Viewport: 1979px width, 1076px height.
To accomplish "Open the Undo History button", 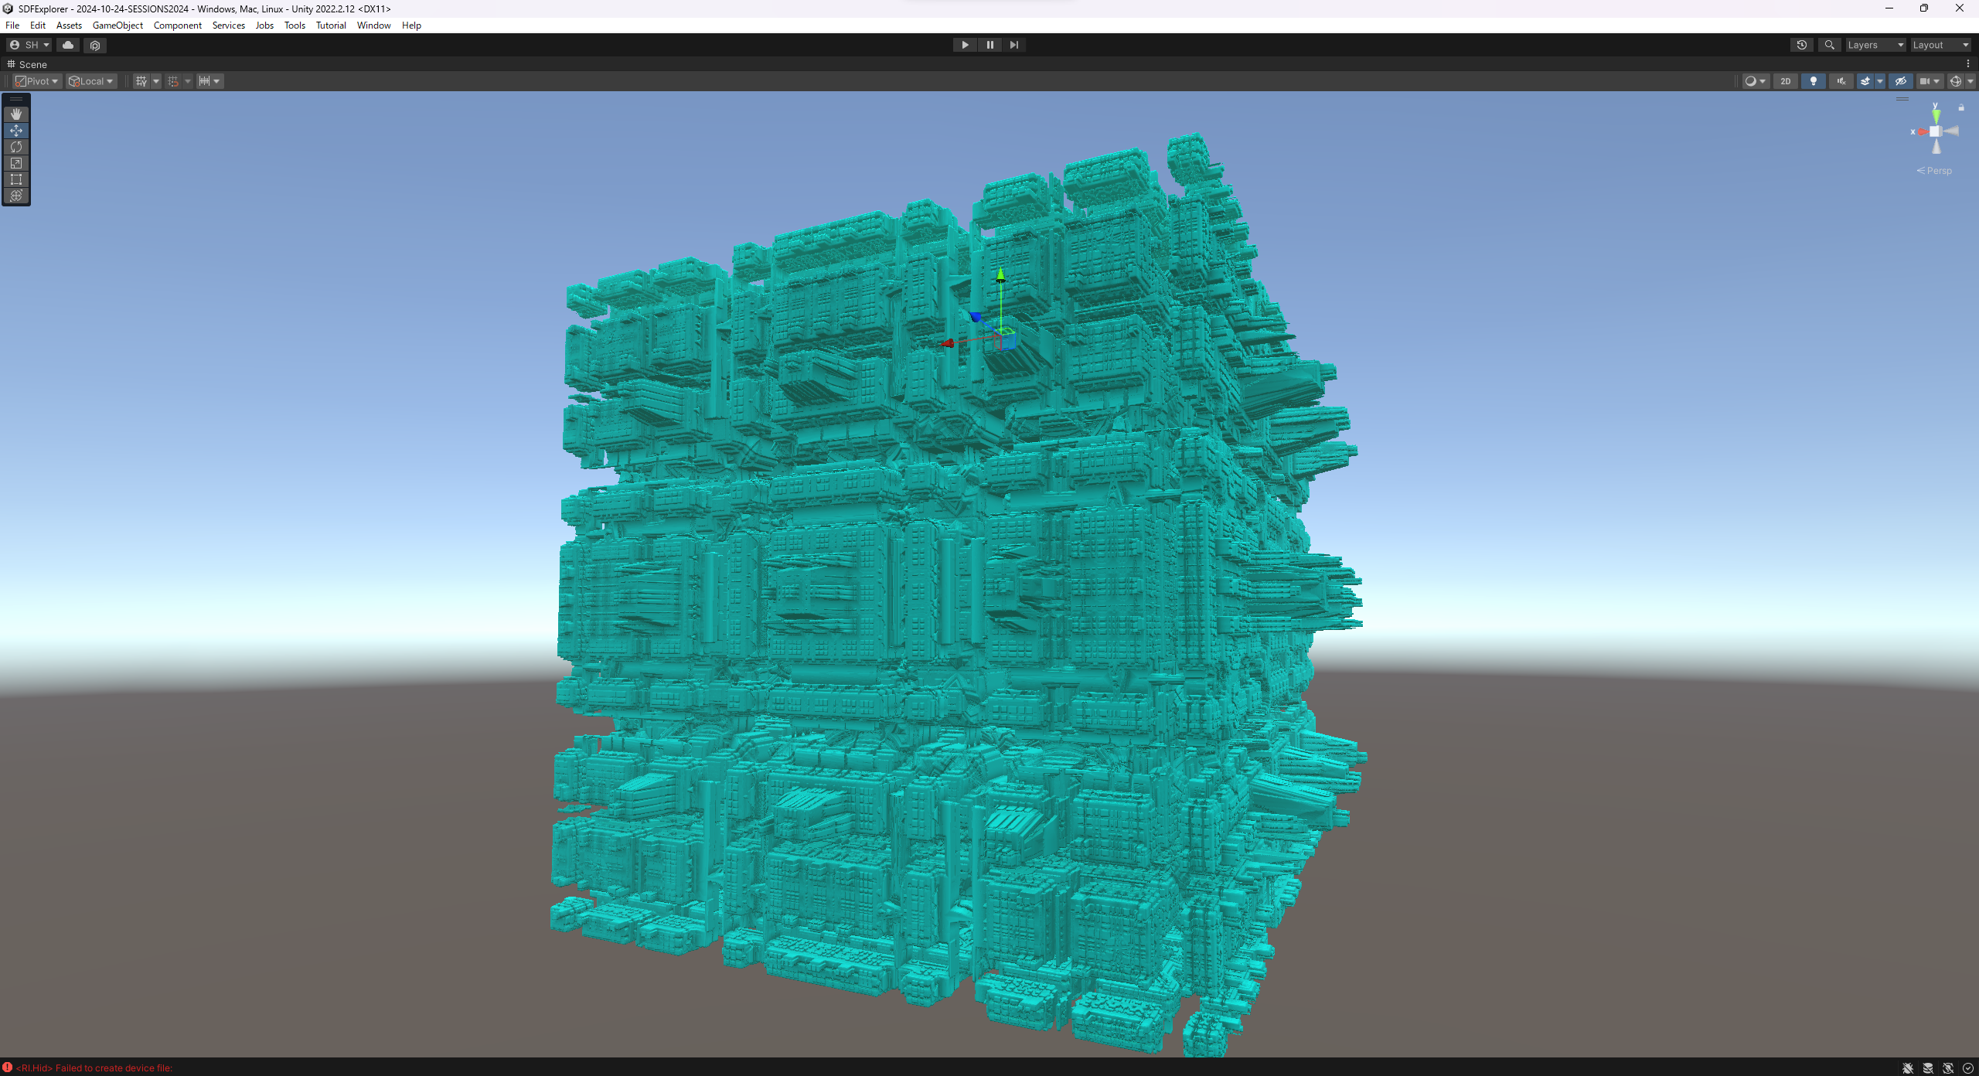I will (x=1801, y=45).
